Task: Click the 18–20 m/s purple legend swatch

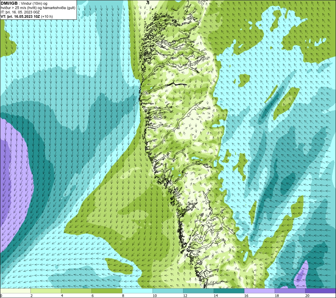Action: (x=290, y=291)
